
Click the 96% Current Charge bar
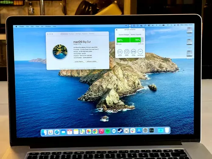(123, 40)
